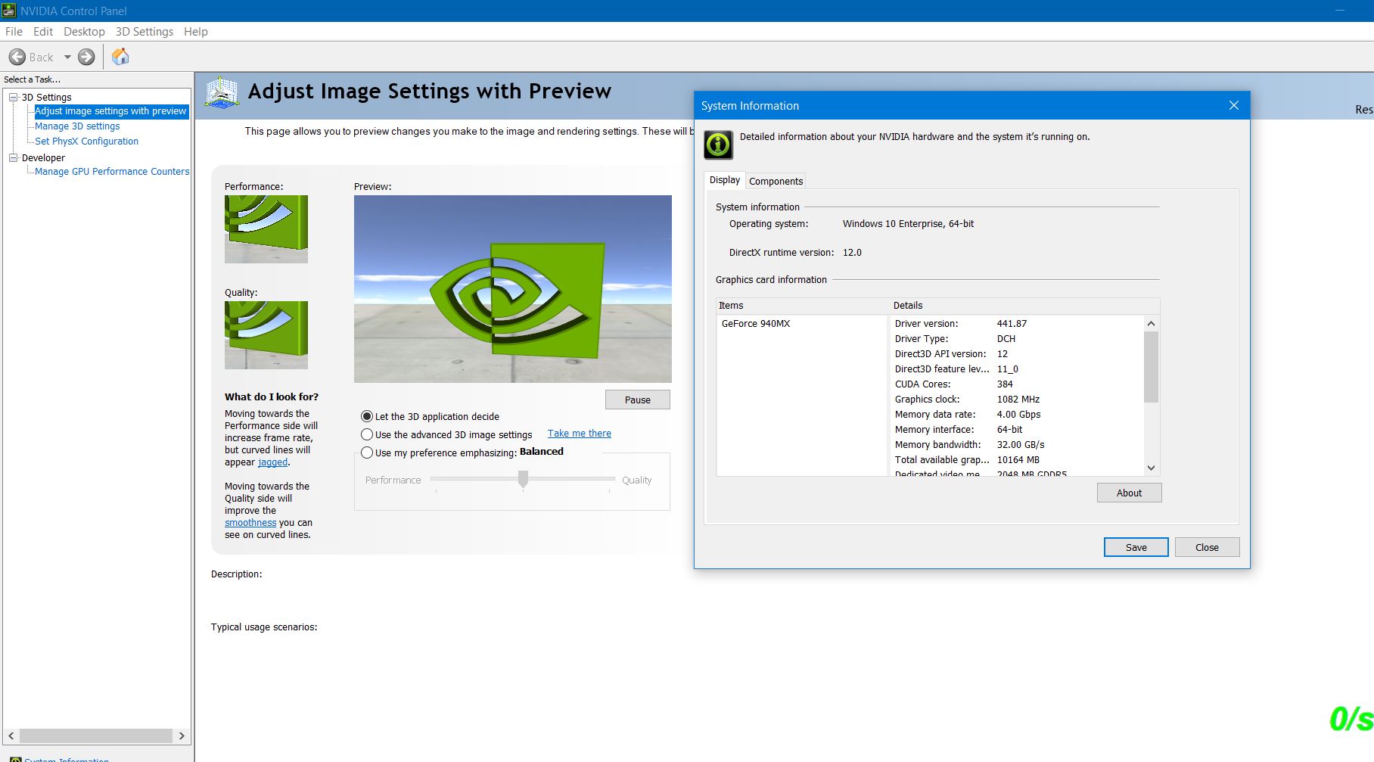Click the About button
The image size is (1374, 762).
click(x=1129, y=493)
